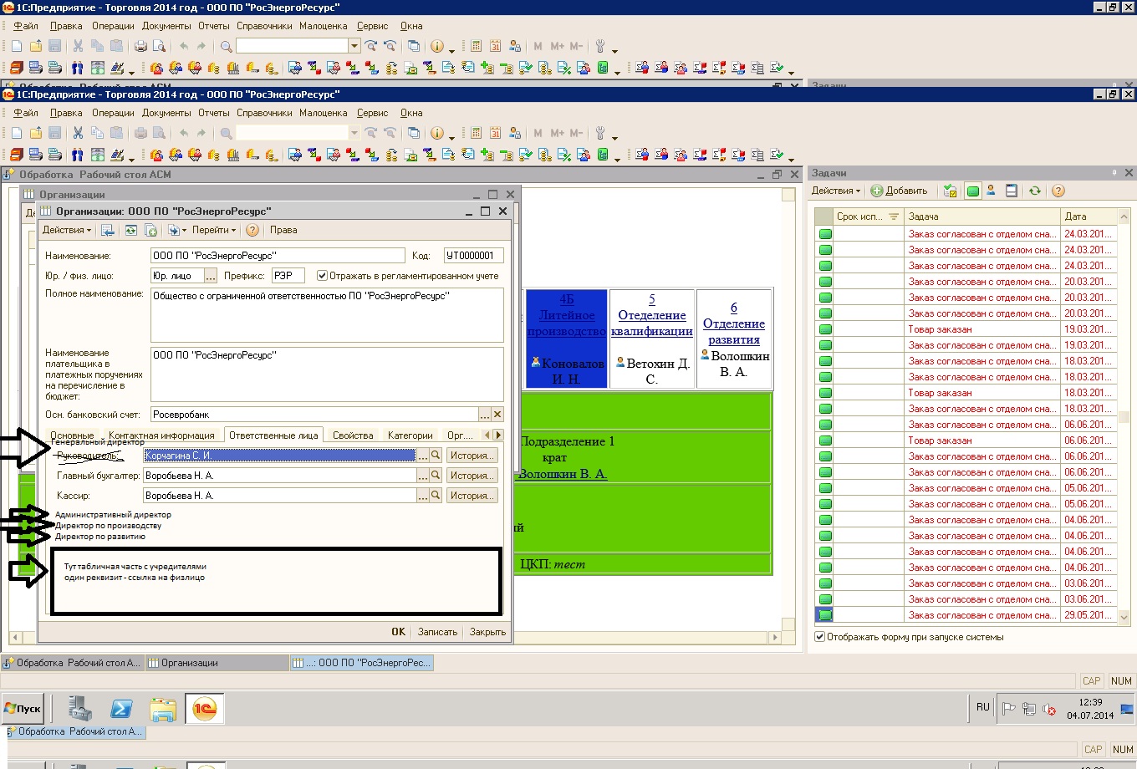Click the Записать button
1137x769 pixels.
pos(437,632)
